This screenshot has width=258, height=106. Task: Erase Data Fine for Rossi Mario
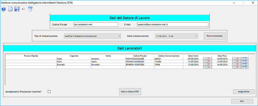[237, 61]
